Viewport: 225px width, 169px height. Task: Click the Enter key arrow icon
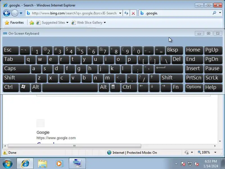[x=169, y=69]
